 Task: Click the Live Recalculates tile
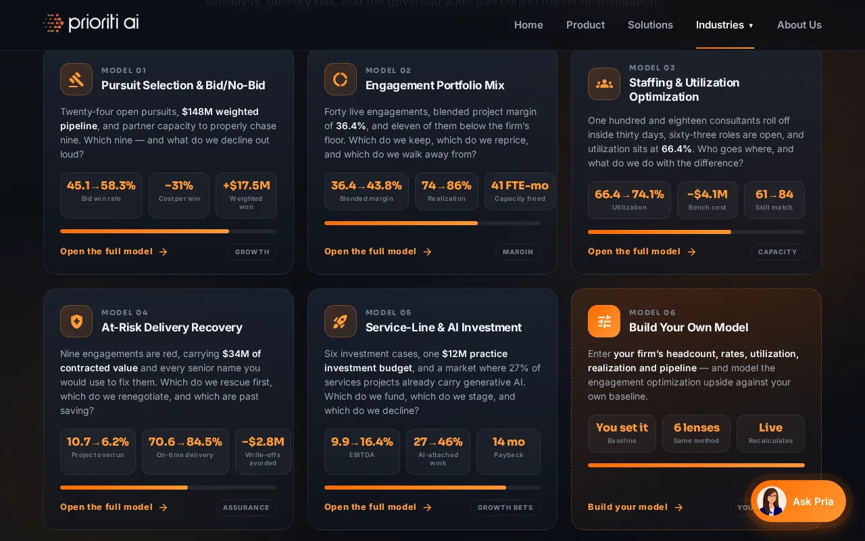click(x=770, y=433)
